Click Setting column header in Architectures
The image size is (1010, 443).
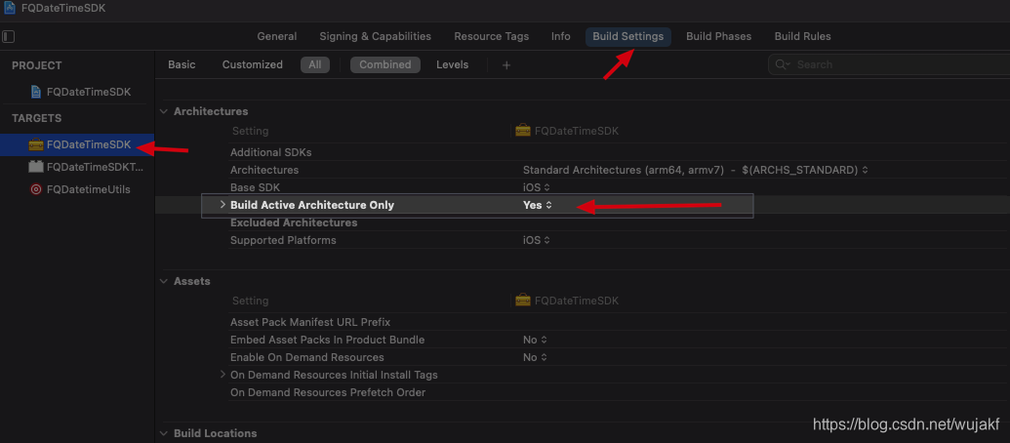pyautogui.click(x=250, y=131)
